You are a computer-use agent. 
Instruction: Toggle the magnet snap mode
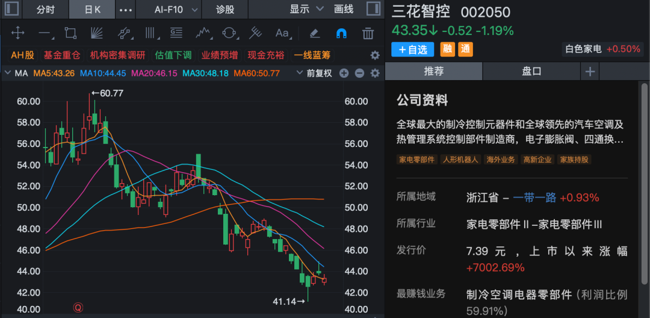click(341, 33)
